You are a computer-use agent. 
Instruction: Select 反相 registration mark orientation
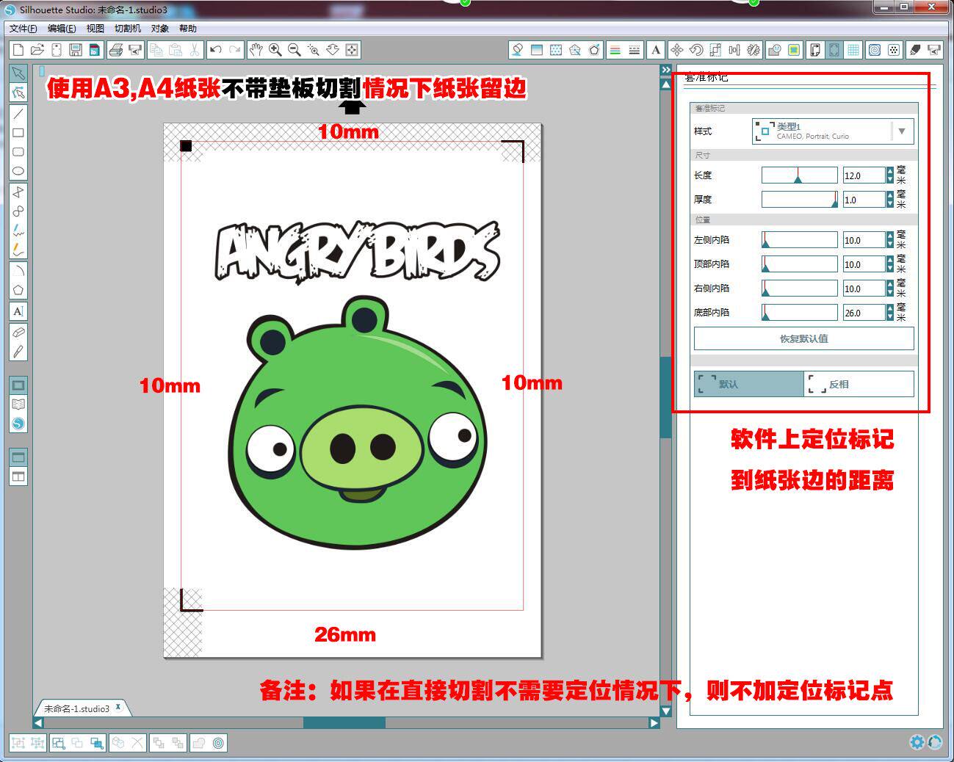[859, 384]
